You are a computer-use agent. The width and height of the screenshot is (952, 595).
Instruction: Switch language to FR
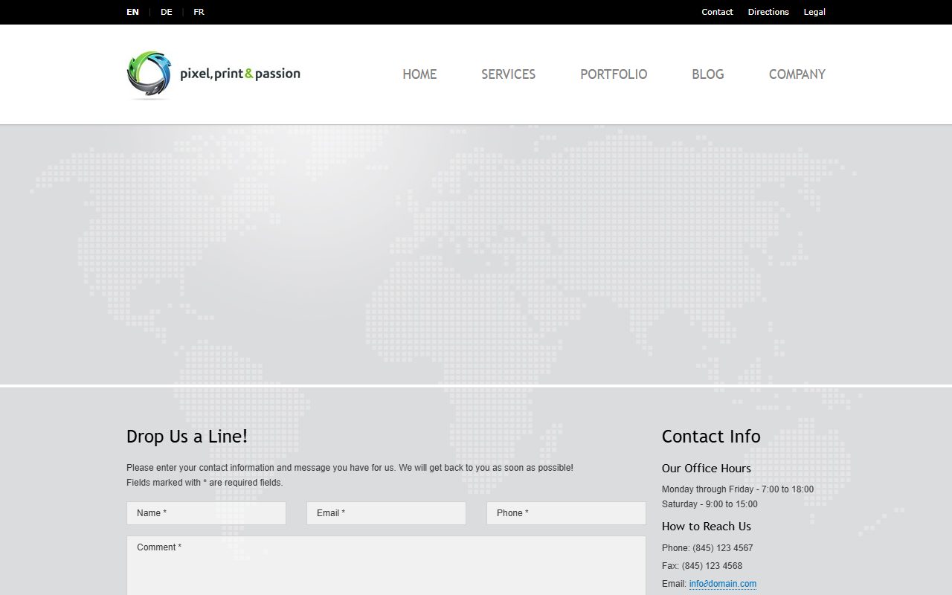(199, 12)
